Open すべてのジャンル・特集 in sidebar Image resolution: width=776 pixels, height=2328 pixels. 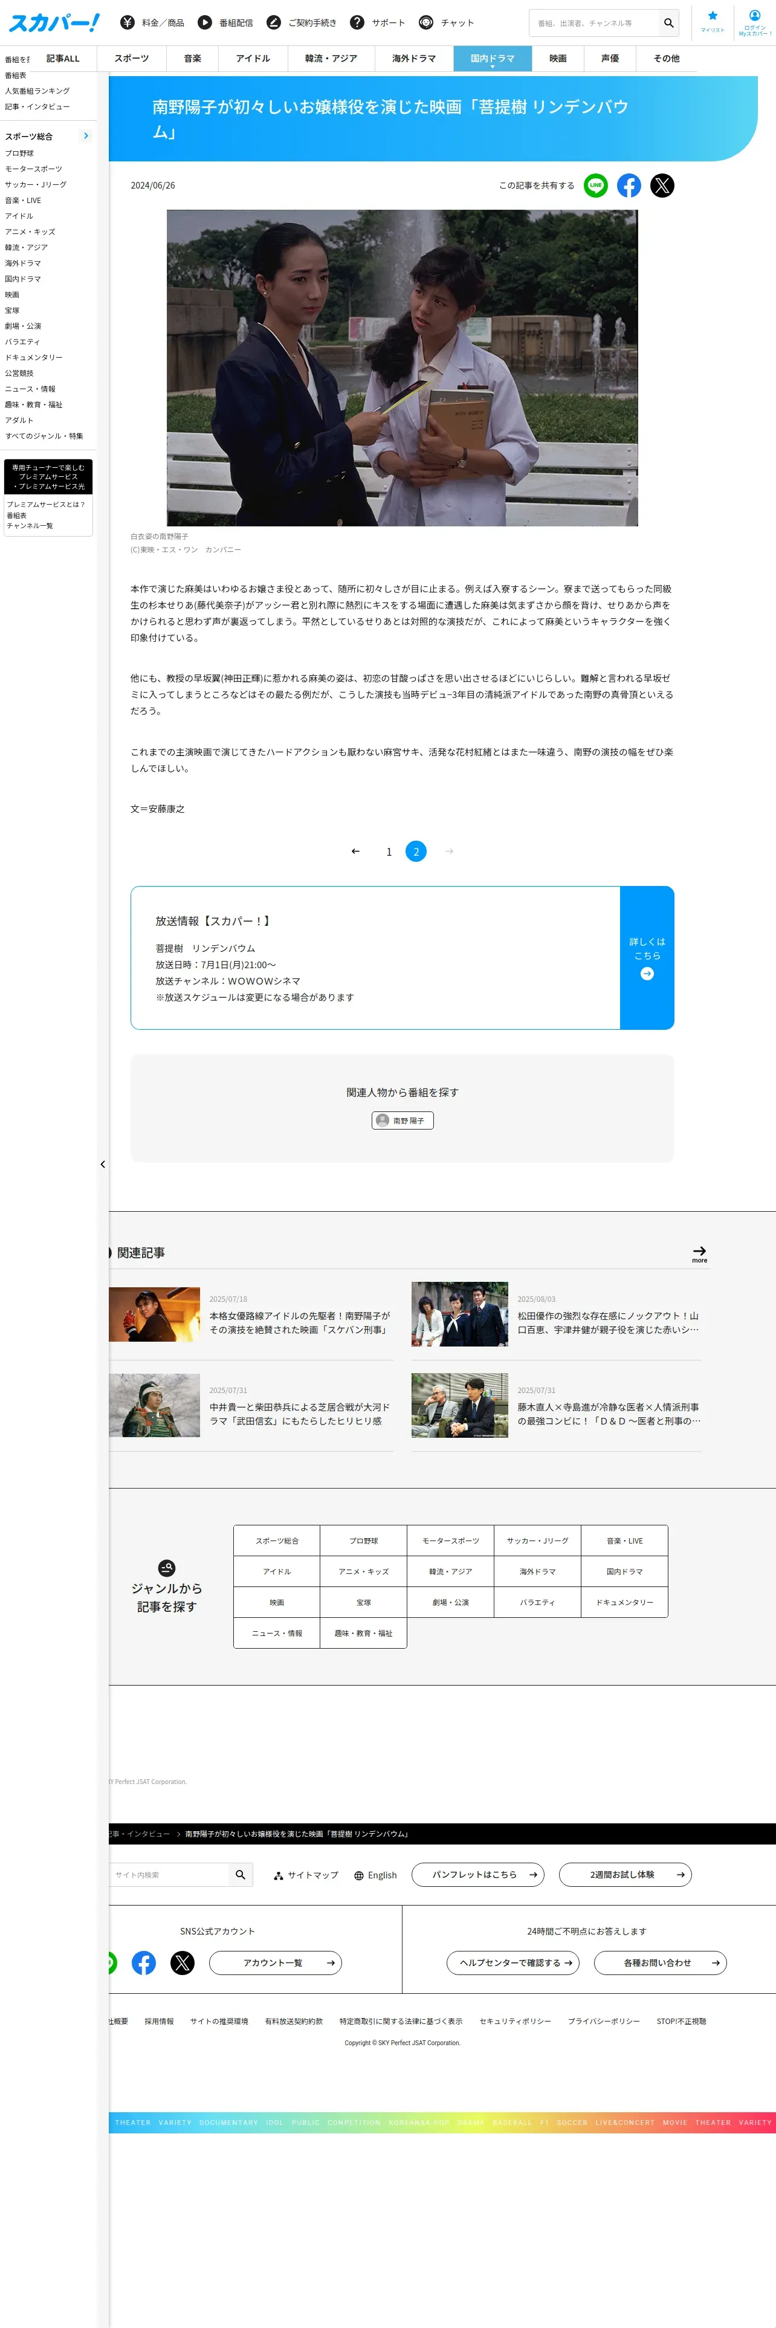[x=44, y=436]
